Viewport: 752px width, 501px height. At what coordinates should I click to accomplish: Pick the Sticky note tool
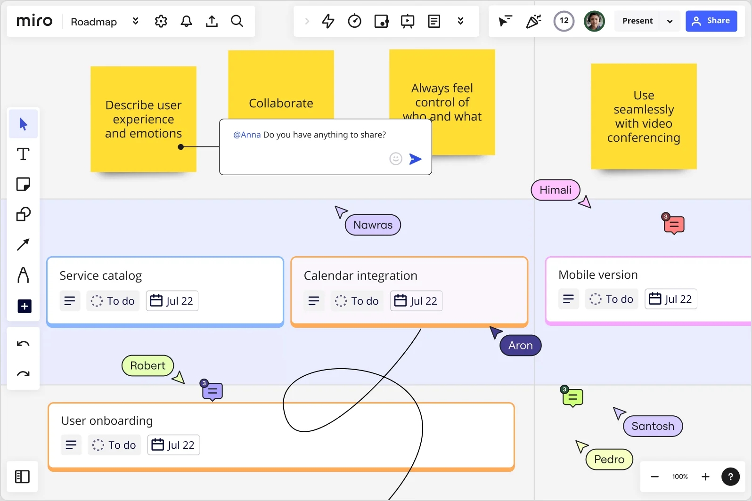(x=23, y=184)
